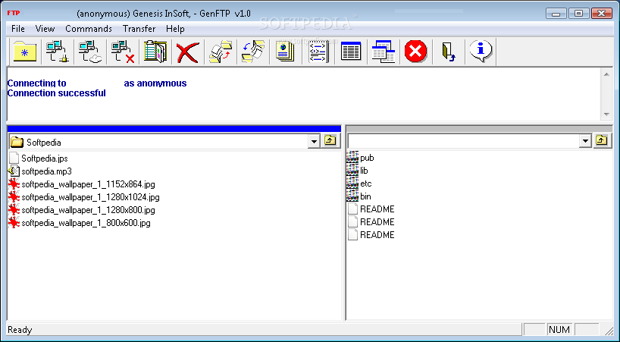620x342 pixels.
Task: Click the pub folder icon
Action: 352,158
